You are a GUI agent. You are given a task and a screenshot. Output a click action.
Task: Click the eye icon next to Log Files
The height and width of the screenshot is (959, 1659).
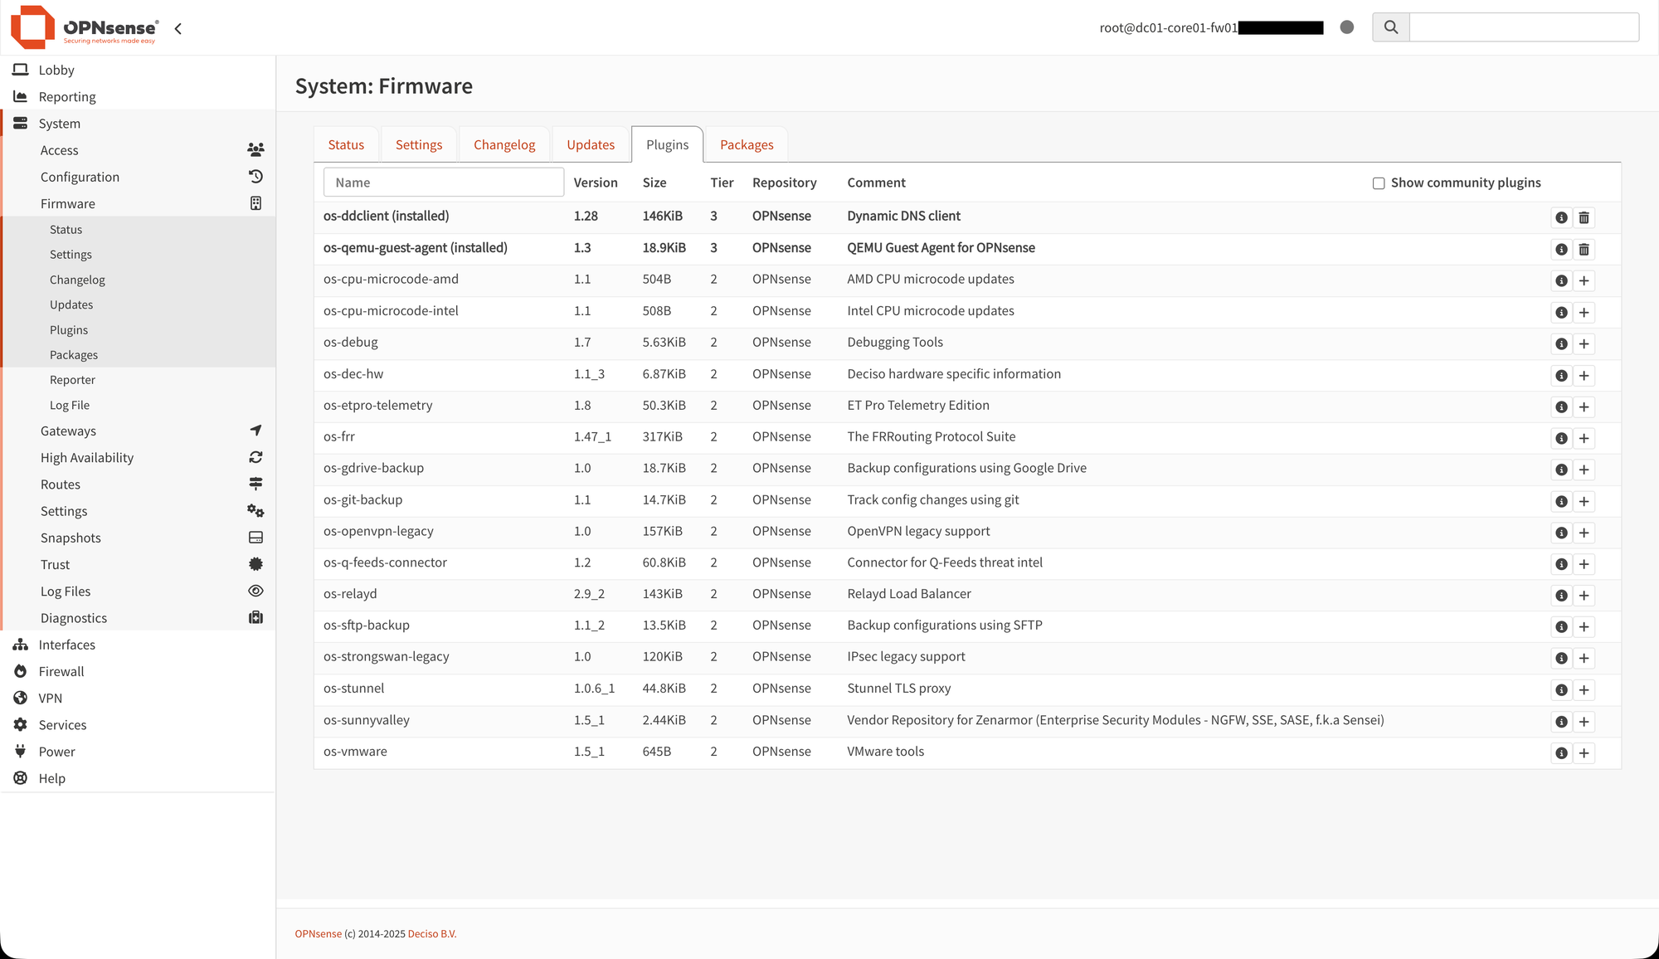(x=255, y=591)
